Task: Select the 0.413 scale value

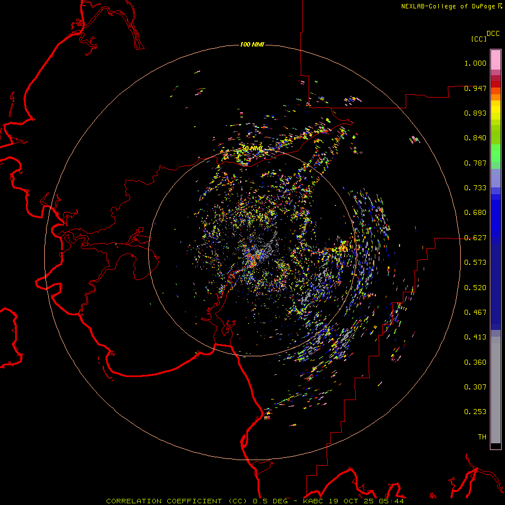Action: [475, 337]
